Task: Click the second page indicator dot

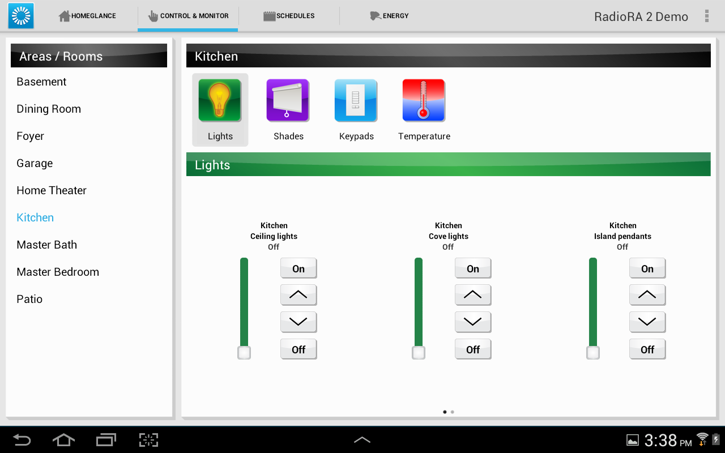Action: (452, 412)
